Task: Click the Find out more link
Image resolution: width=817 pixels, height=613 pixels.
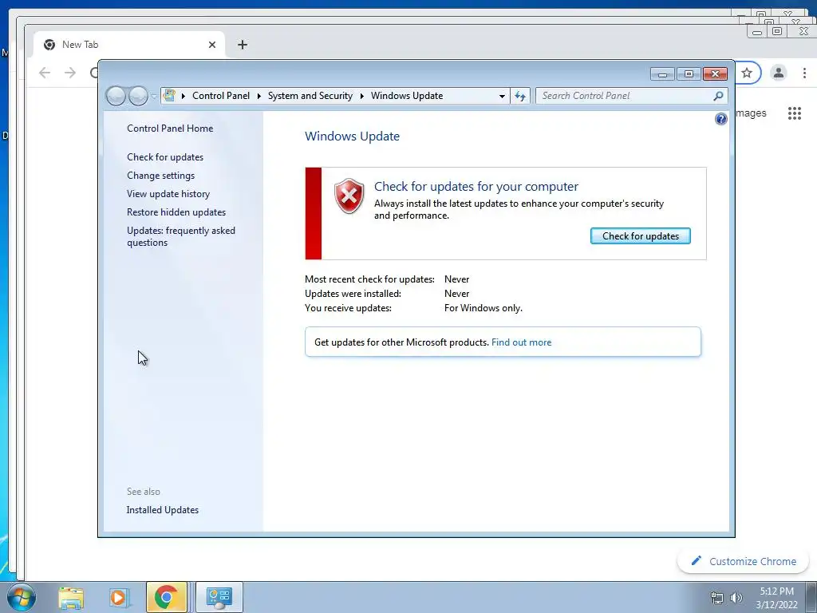Action: click(521, 342)
